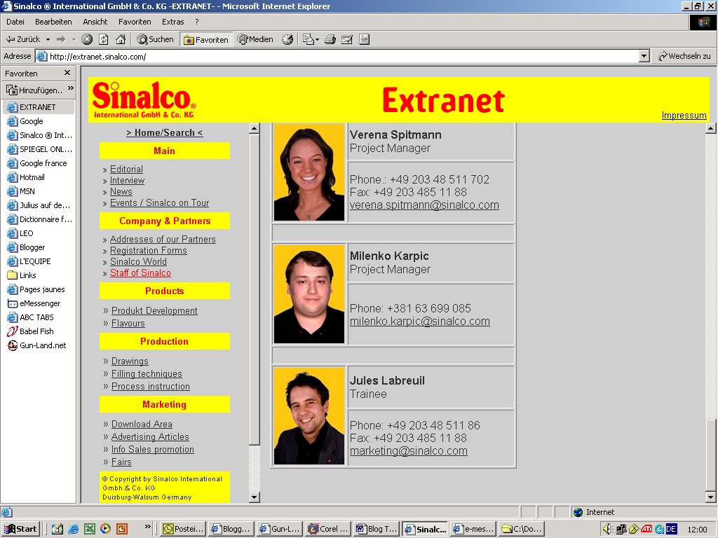Expand the quick launch overflow chevron
Screen dimensions: 718x538
(147, 526)
